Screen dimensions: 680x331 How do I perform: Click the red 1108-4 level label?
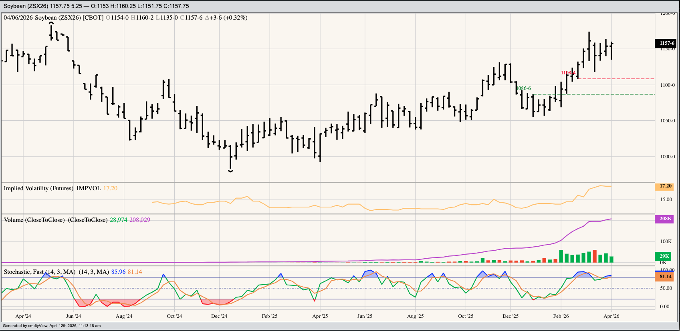pyautogui.click(x=568, y=73)
